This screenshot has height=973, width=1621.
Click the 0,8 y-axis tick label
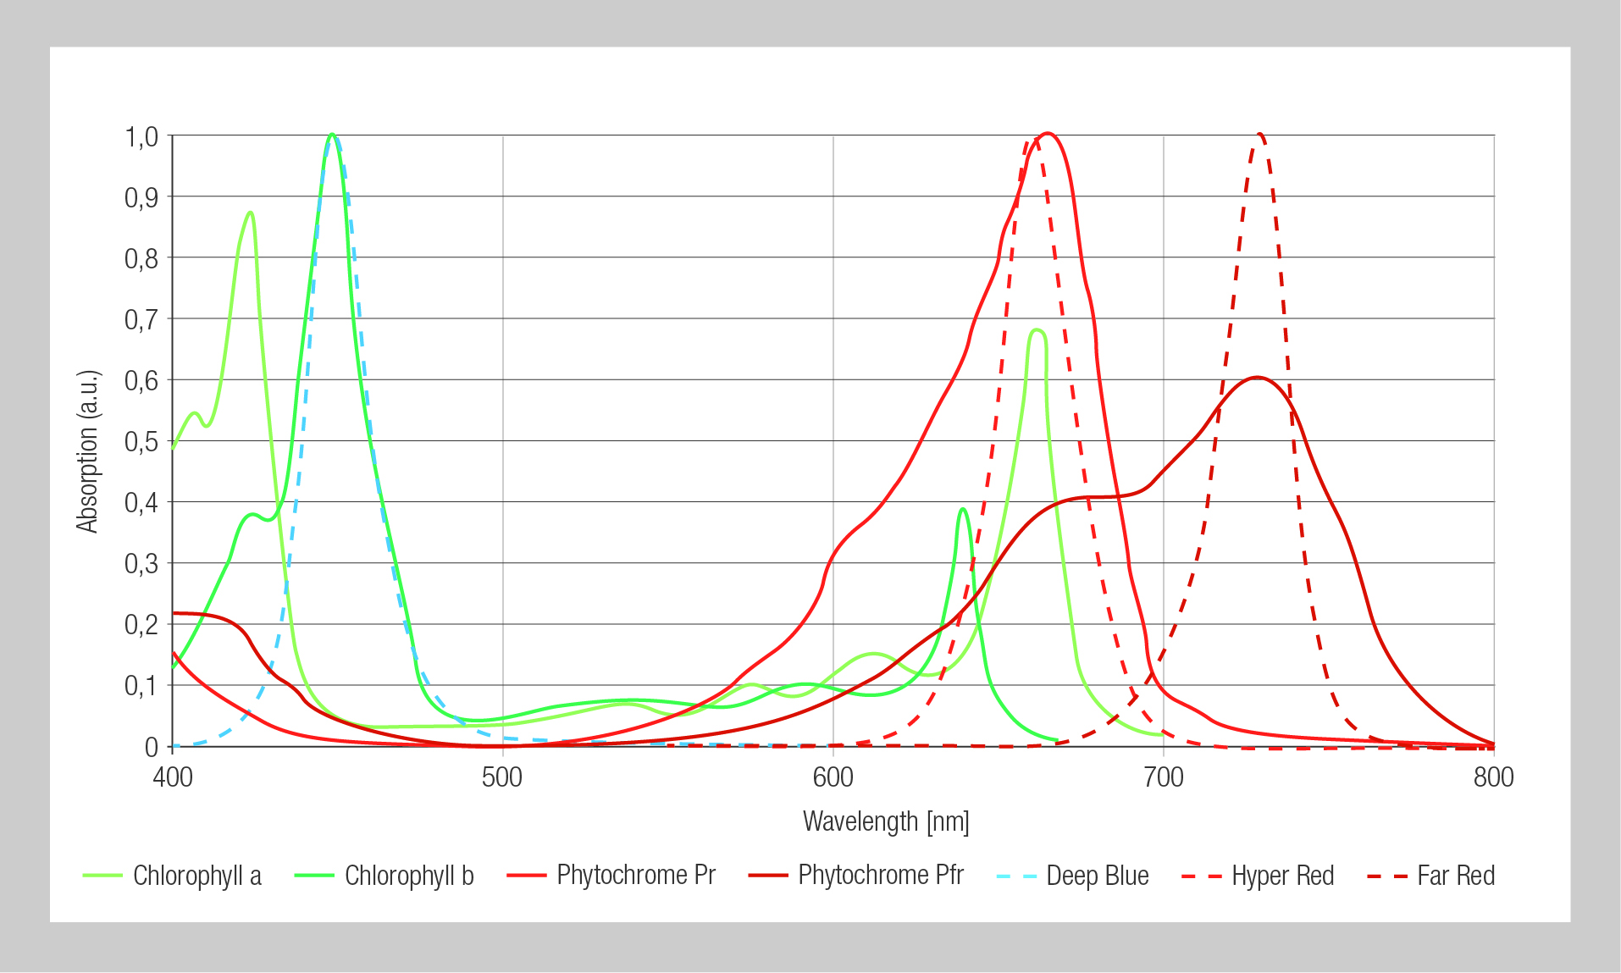[141, 258]
